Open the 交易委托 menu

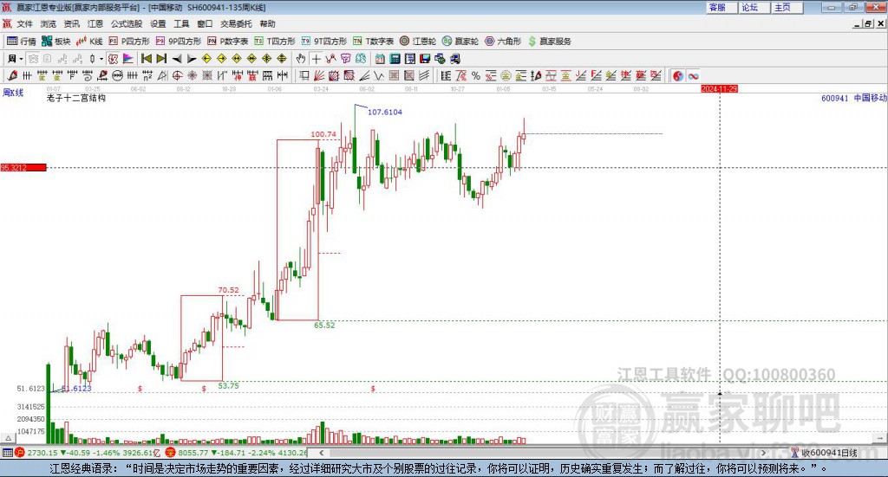[236, 23]
